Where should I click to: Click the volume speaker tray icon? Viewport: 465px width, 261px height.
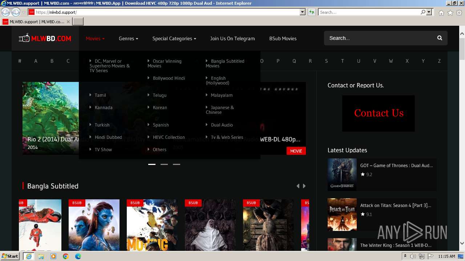pyautogui.click(x=413, y=256)
